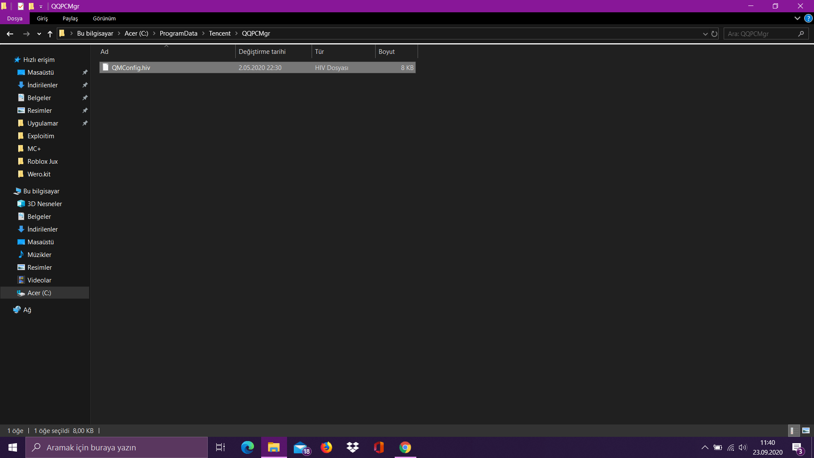Refresh the QQPCMgr folder view
Screen dimensions: 814x458
[714, 34]
